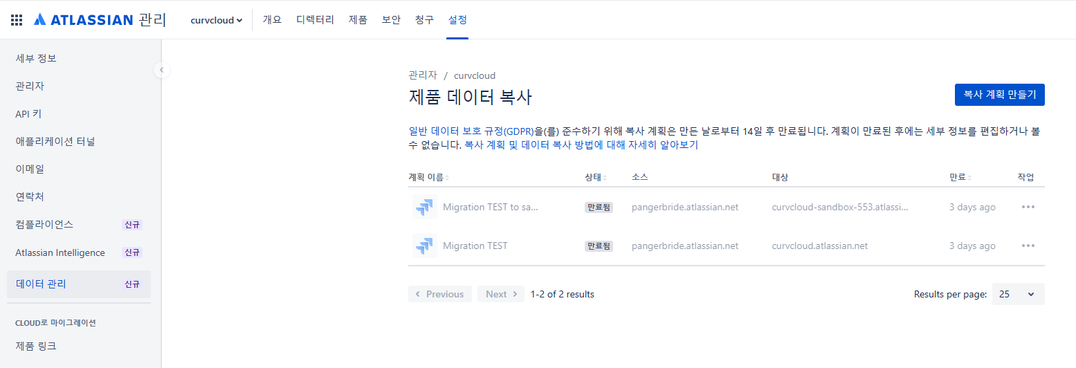
Task: Click the 제품 데이터 복사 heading
Action: tap(470, 98)
